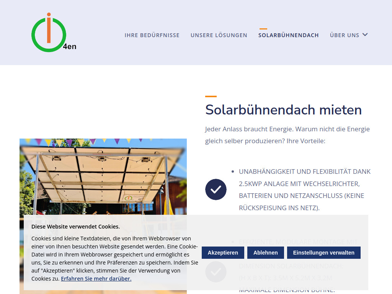Click the solar stage roof photo

tap(103, 176)
